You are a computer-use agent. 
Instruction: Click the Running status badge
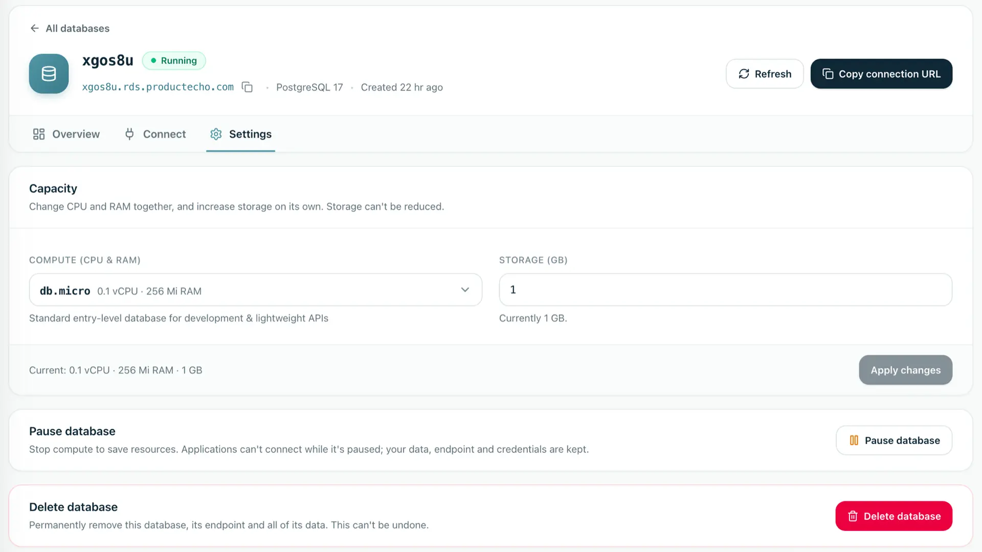[x=174, y=60]
